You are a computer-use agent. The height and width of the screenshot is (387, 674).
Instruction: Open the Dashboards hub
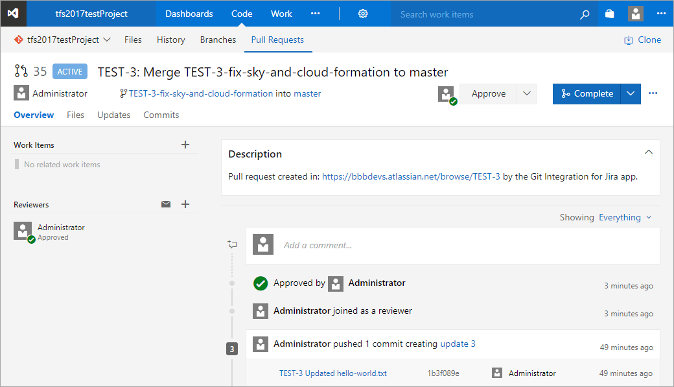click(x=189, y=14)
